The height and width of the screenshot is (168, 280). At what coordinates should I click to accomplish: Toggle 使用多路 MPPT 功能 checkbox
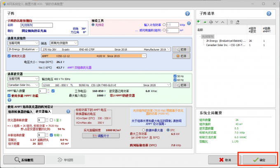click(9, 95)
